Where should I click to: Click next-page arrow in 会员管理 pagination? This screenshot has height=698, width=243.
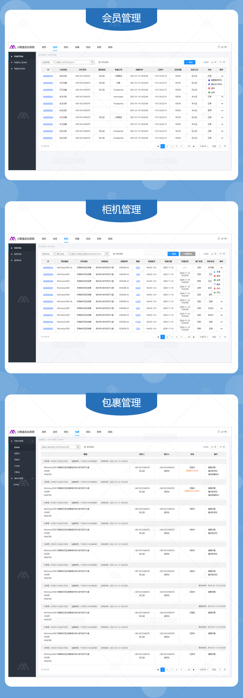coord(194,146)
